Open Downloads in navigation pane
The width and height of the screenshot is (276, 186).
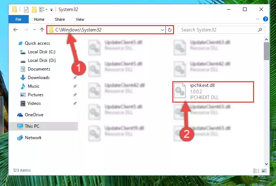click(39, 78)
